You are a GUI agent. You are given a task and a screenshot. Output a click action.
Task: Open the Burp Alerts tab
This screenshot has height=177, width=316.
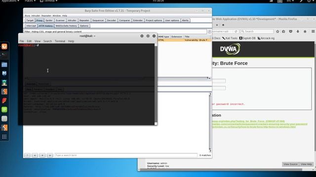[185, 21]
